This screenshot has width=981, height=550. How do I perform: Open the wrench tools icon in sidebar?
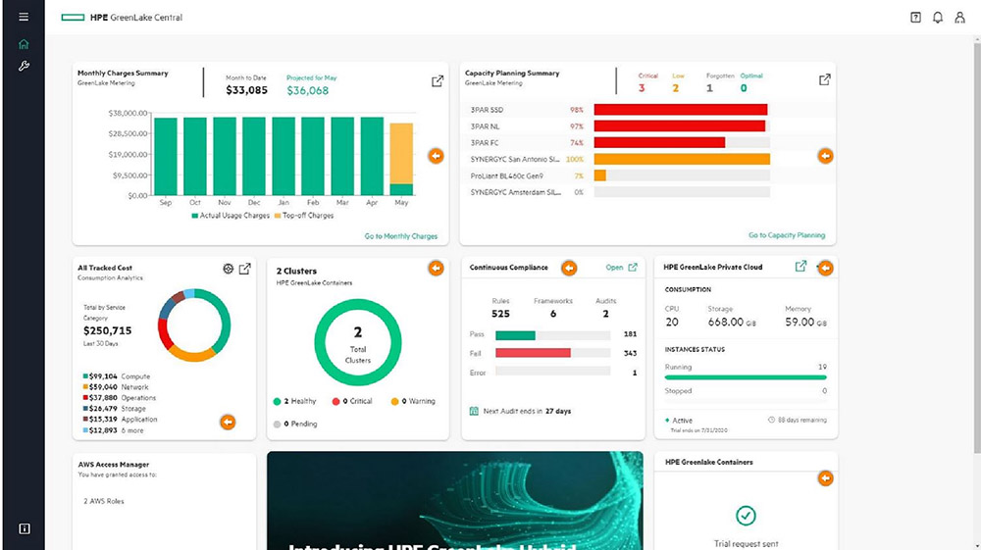[x=24, y=66]
